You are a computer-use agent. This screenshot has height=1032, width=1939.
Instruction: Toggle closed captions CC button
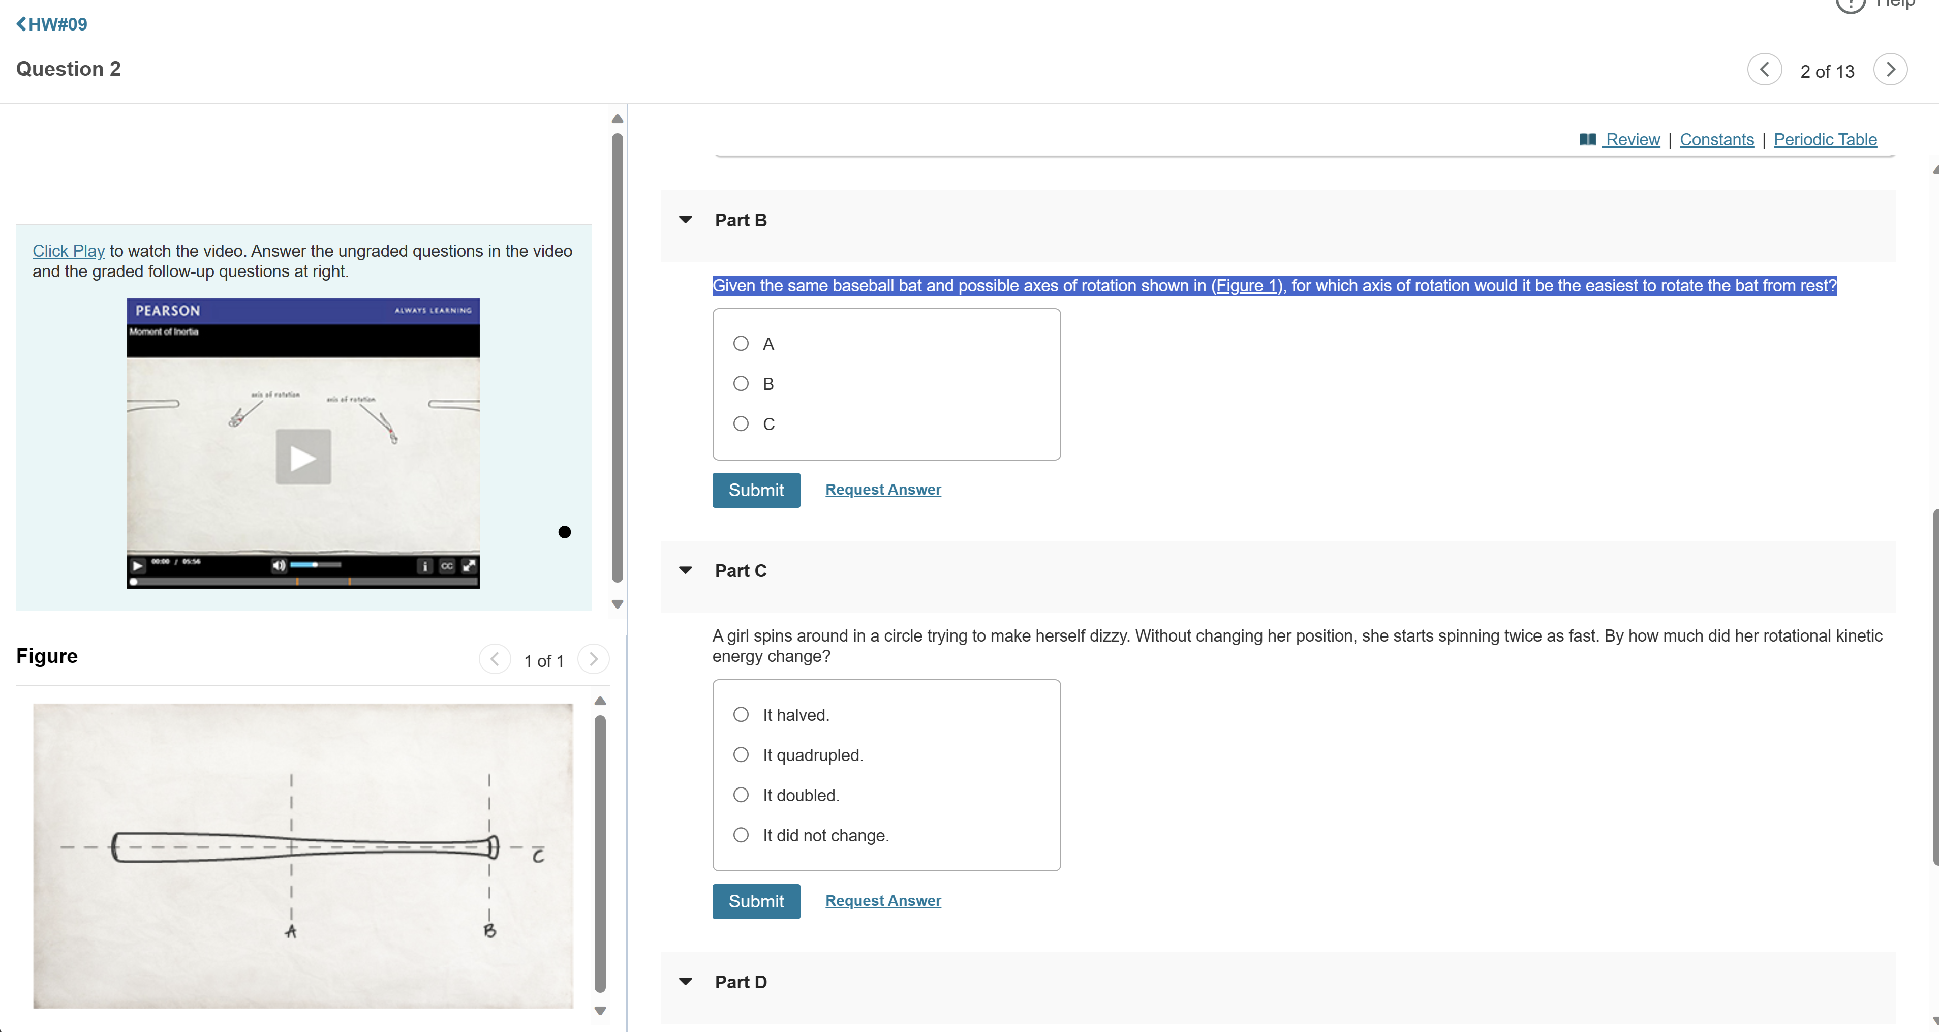(447, 565)
